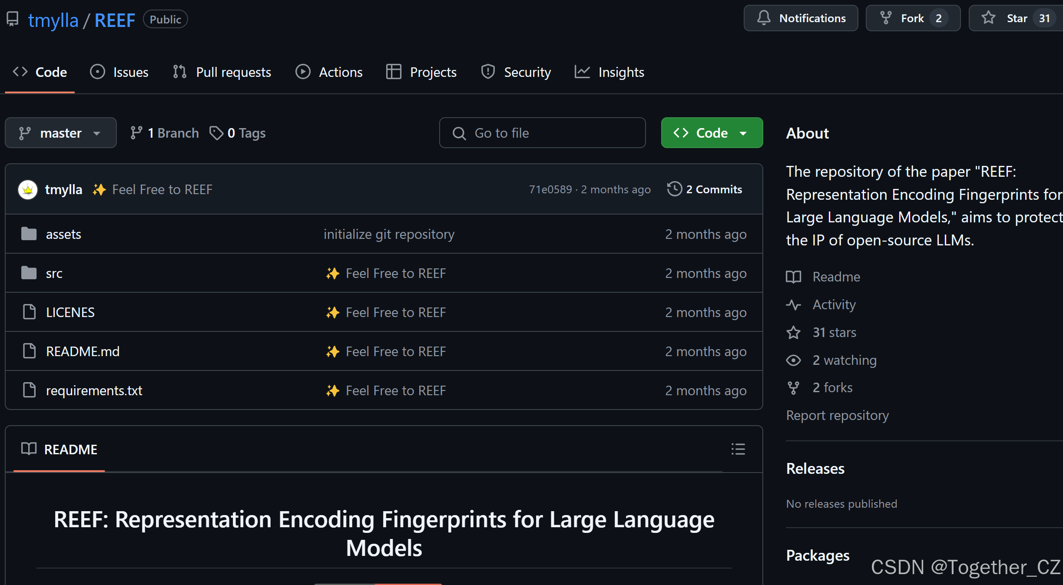Image resolution: width=1063 pixels, height=585 pixels.
Task: Open the Insights tab
Action: click(609, 72)
